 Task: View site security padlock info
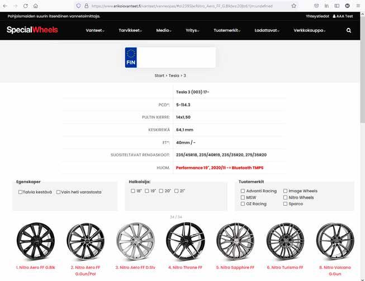87,6
